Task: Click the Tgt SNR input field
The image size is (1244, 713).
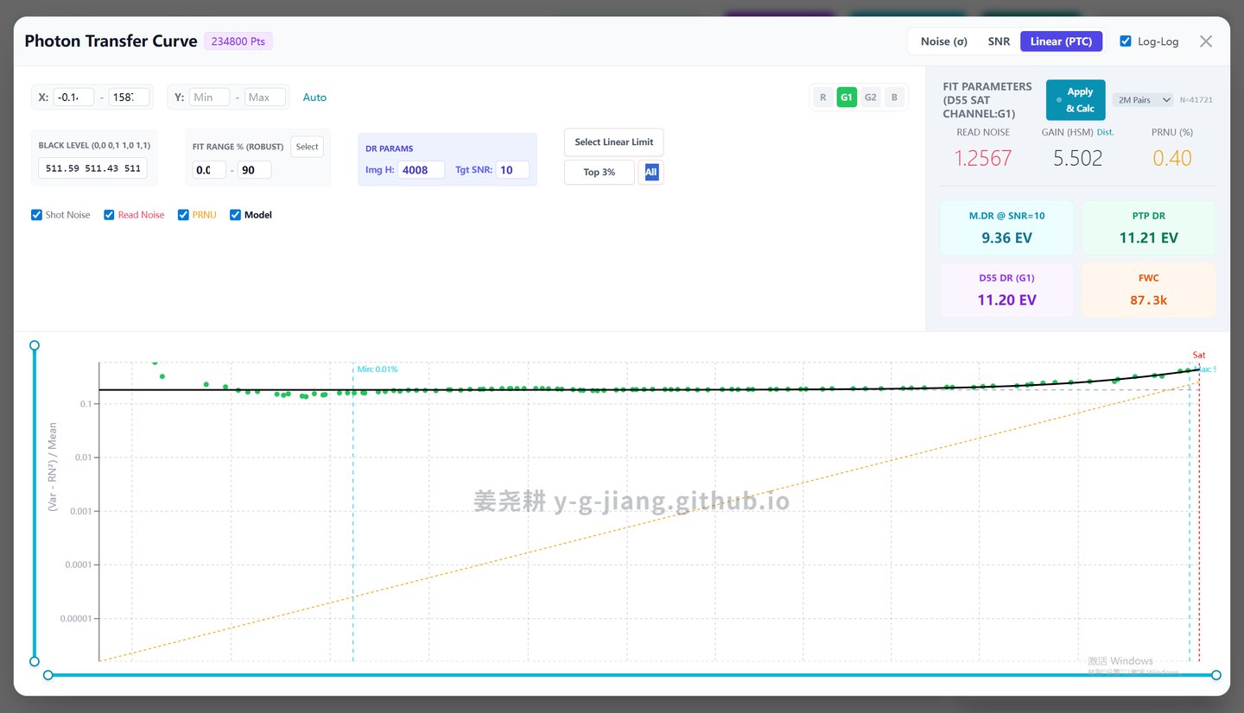Action: point(512,170)
